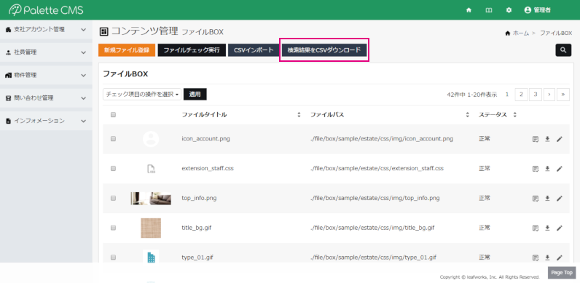Click the 検索結果をCSVダウンロード button
Screen dimensions: 580x283
point(324,50)
